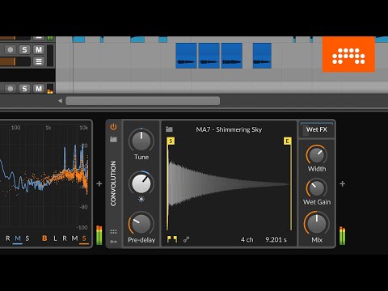The height and width of the screenshot is (291, 388).
Task: Click the modulation routing arrow icon
Action: (113, 242)
